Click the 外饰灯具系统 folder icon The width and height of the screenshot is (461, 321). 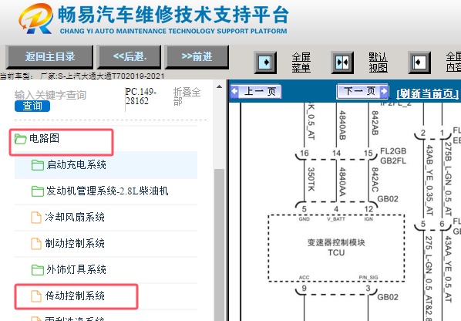(38, 270)
